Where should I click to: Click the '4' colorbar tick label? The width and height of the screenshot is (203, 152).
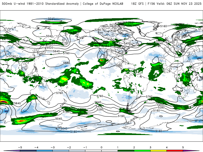click(x=167, y=147)
